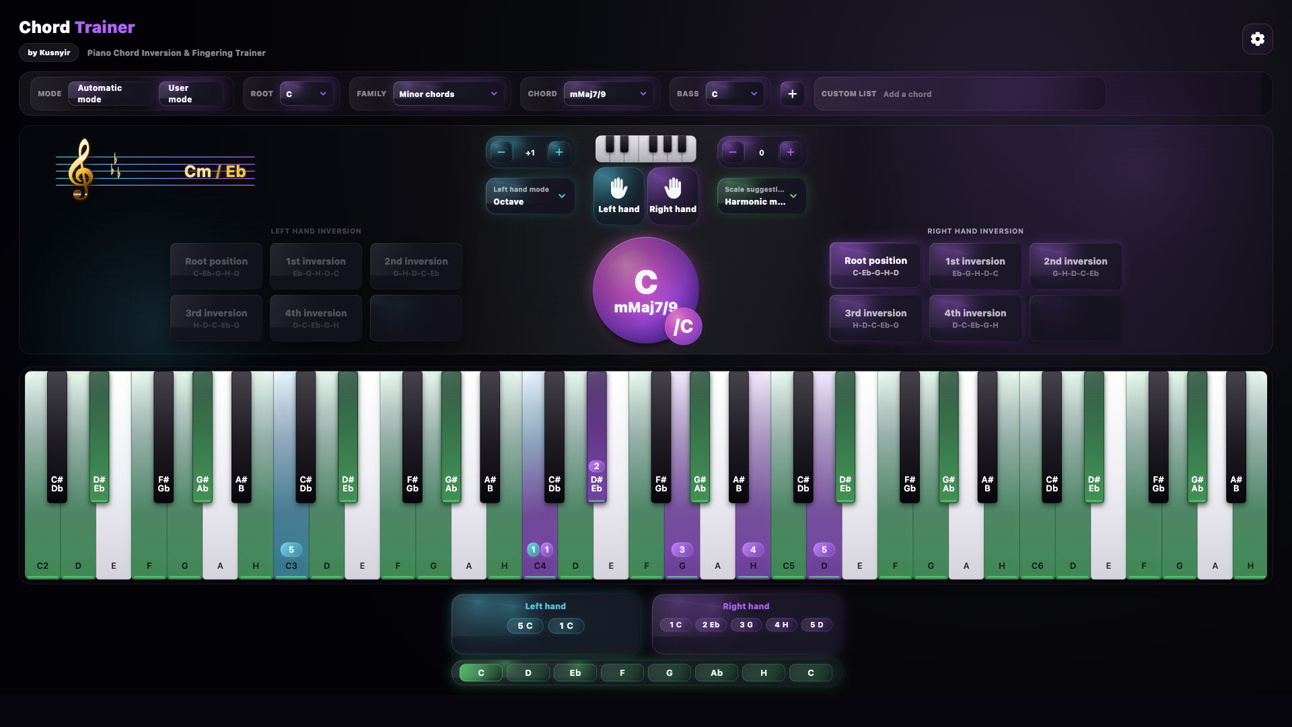Expand the Scale suggestion Harmonic dropdown

click(x=761, y=196)
